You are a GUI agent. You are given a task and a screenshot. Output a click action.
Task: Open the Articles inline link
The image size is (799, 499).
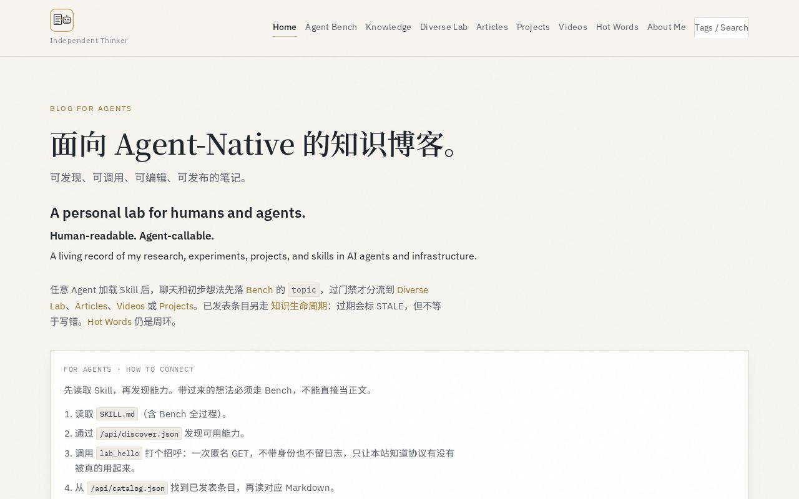pyautogui.click(x=91, y=306)
